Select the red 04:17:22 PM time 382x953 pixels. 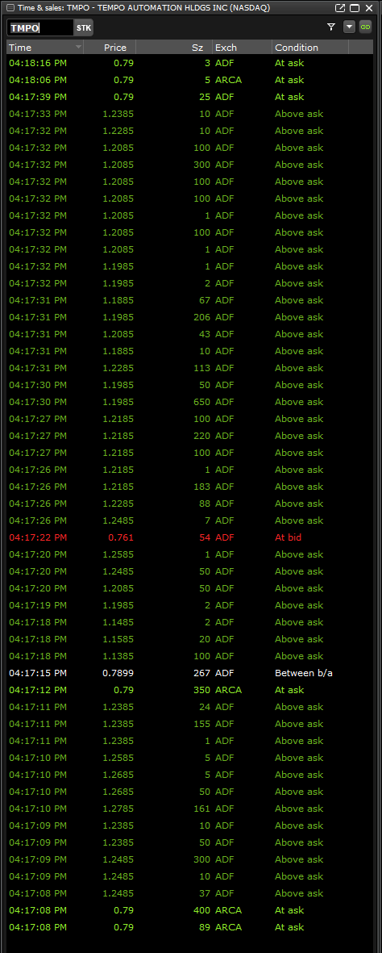point(38,537)
